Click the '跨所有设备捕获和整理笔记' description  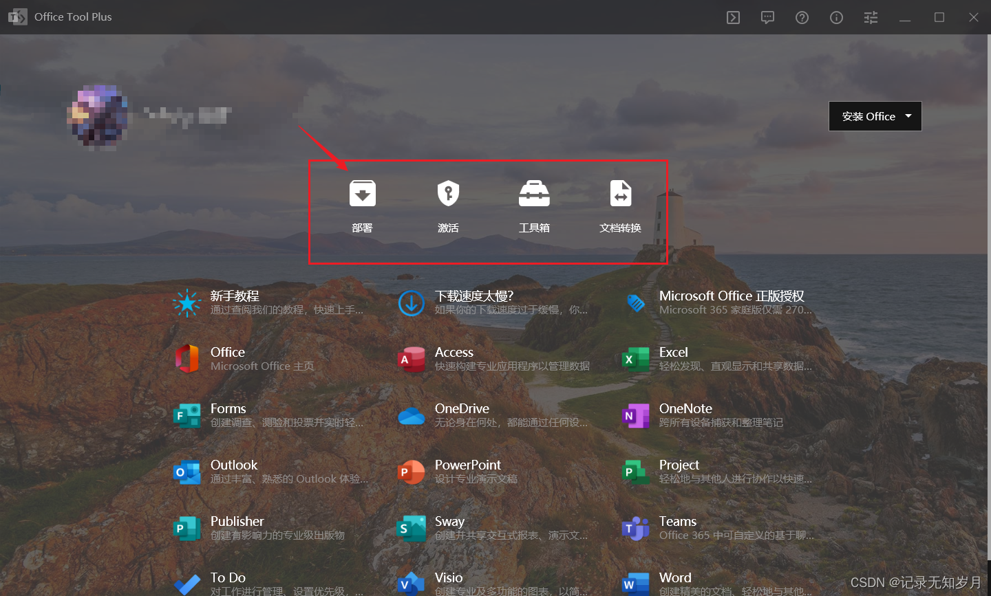[x=721, y=423]
